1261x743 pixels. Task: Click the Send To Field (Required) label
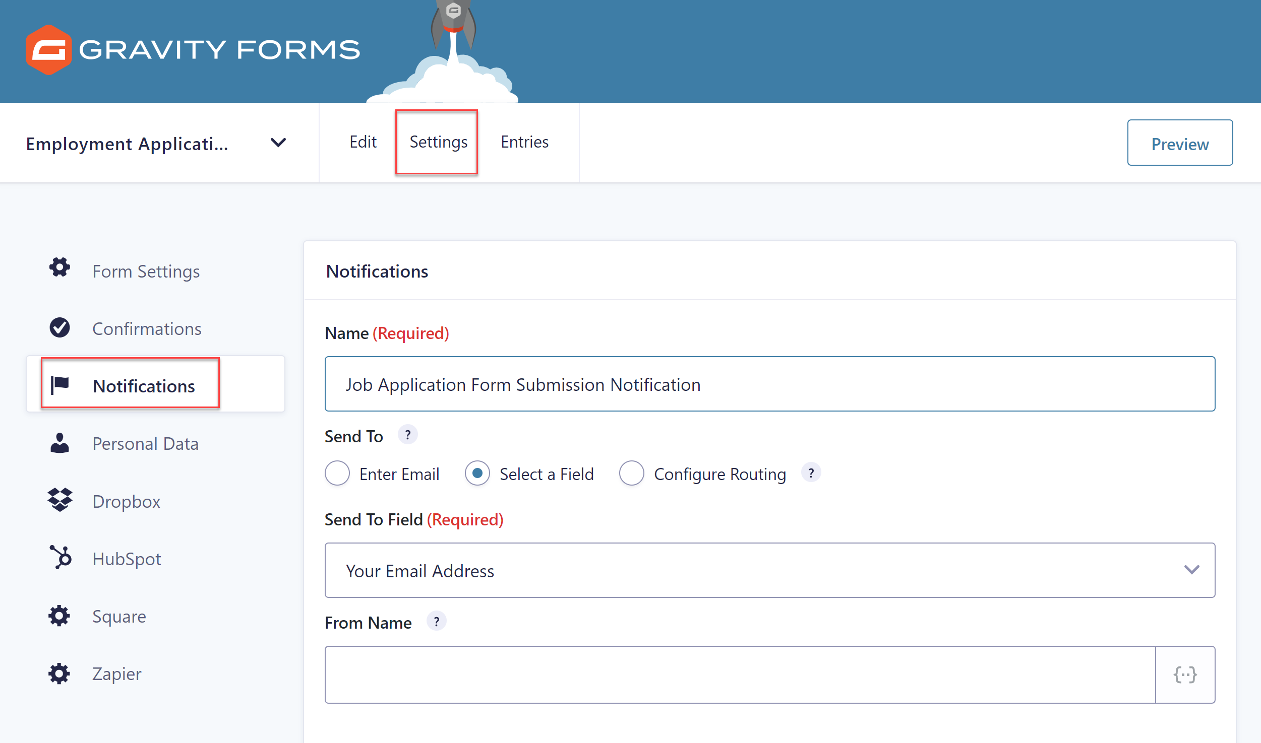(x=414, y=519)
